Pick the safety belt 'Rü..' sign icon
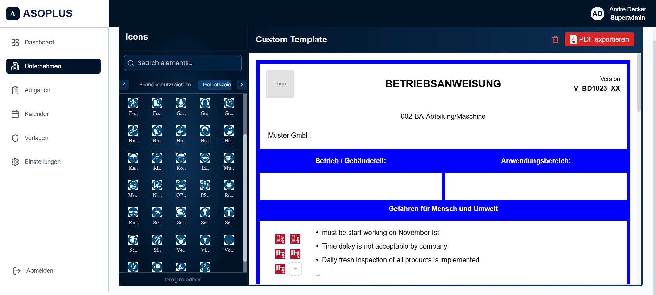The width and height of the screenshot is (656, 295). tap(133, 212)
